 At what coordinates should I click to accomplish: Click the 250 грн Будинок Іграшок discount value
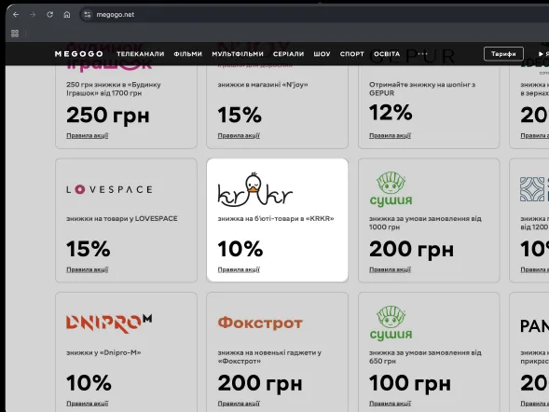[108, 116]
